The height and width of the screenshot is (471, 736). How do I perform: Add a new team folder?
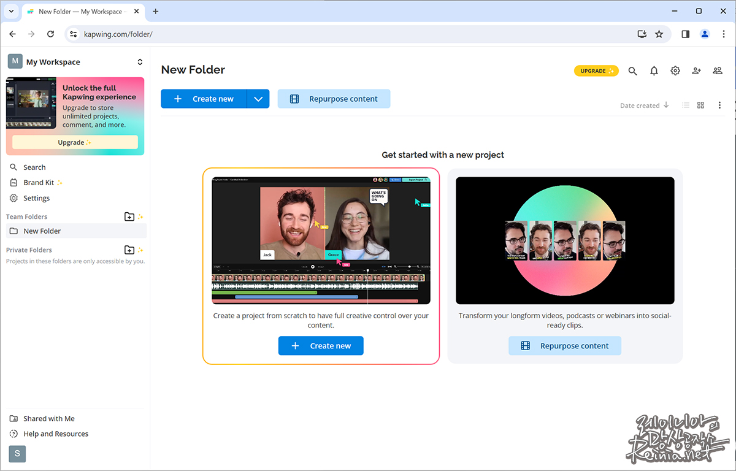click(x=129, y=216)
